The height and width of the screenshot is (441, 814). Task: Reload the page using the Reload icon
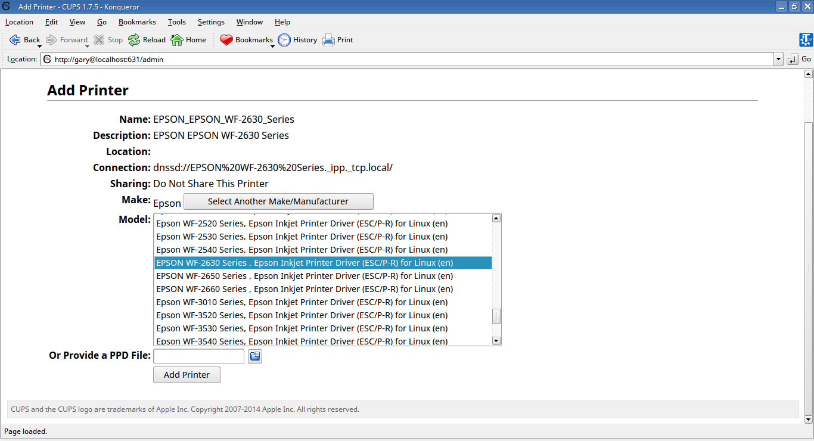[134, 40]
